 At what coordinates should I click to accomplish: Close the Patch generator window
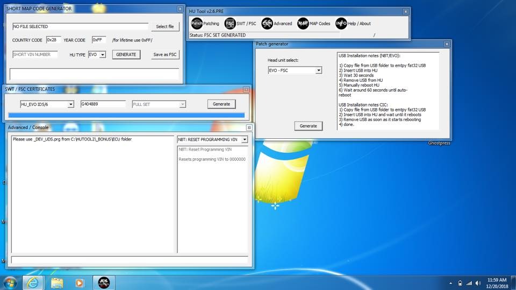click(x=447, y=44)
